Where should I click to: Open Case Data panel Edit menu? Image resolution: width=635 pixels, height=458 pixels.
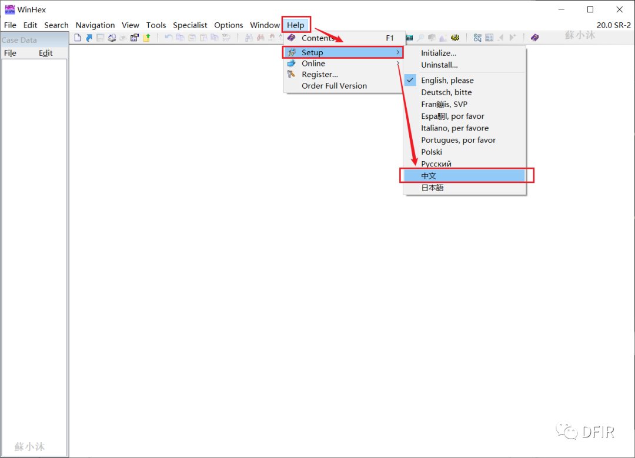(x=45, y=53)
